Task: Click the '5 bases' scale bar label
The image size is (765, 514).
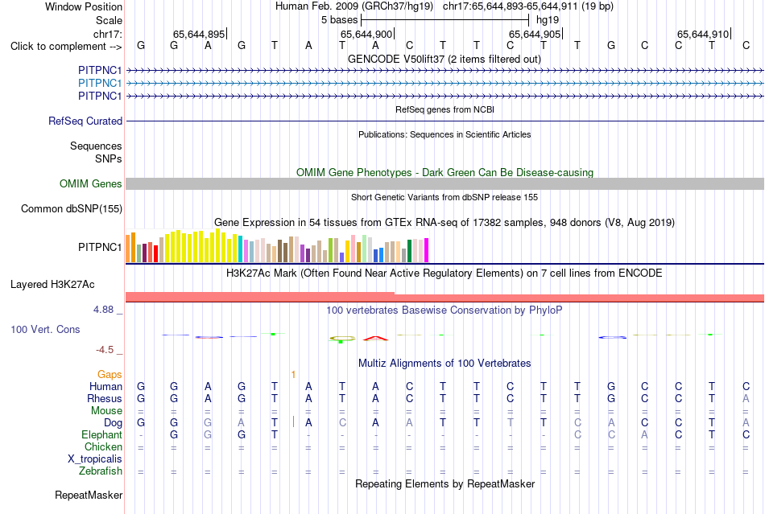Action: point(339,20)
